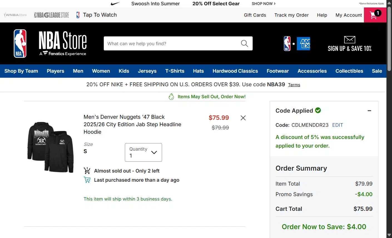Open the Collectibles menu

[349, 71]
